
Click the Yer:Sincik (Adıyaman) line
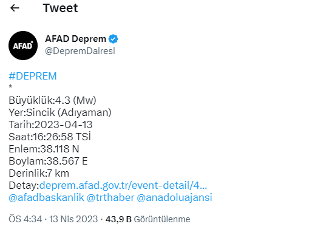[x=60, y=112]
